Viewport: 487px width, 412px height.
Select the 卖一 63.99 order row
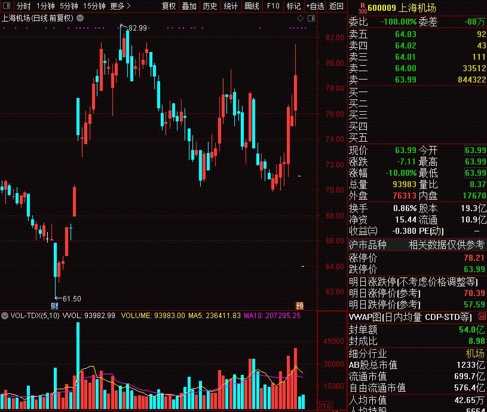click(417, 80)
